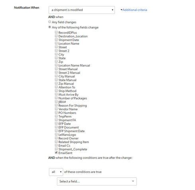Check the Zip Manual checkbox

[x=56, y=83]
